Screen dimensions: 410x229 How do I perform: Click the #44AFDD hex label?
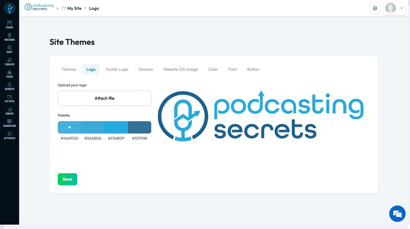point(70,138)
